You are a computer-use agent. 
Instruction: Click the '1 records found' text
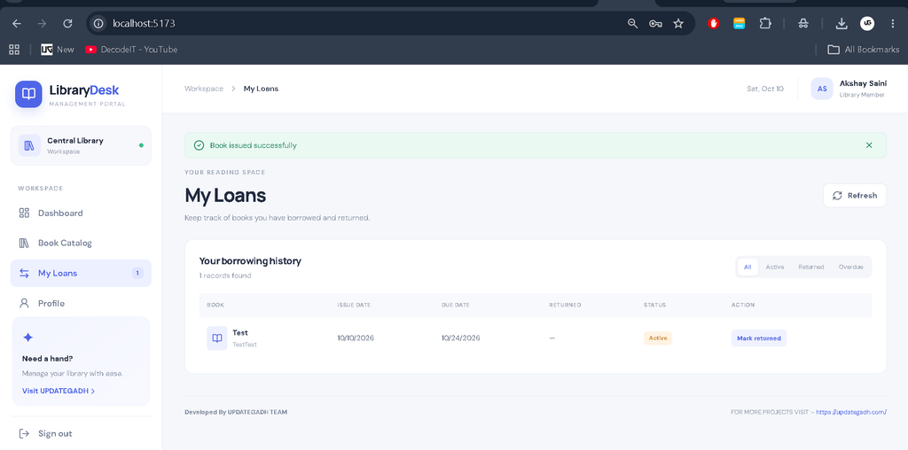225,275
